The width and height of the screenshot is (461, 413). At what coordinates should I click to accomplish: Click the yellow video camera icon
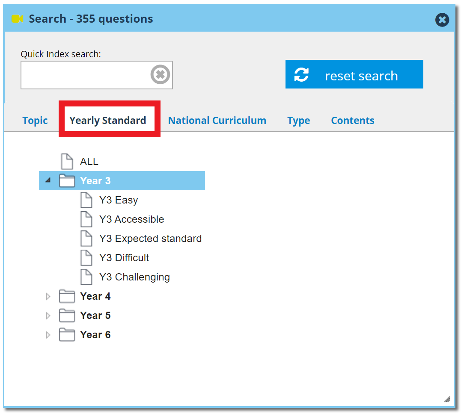(x=17, y=19)
